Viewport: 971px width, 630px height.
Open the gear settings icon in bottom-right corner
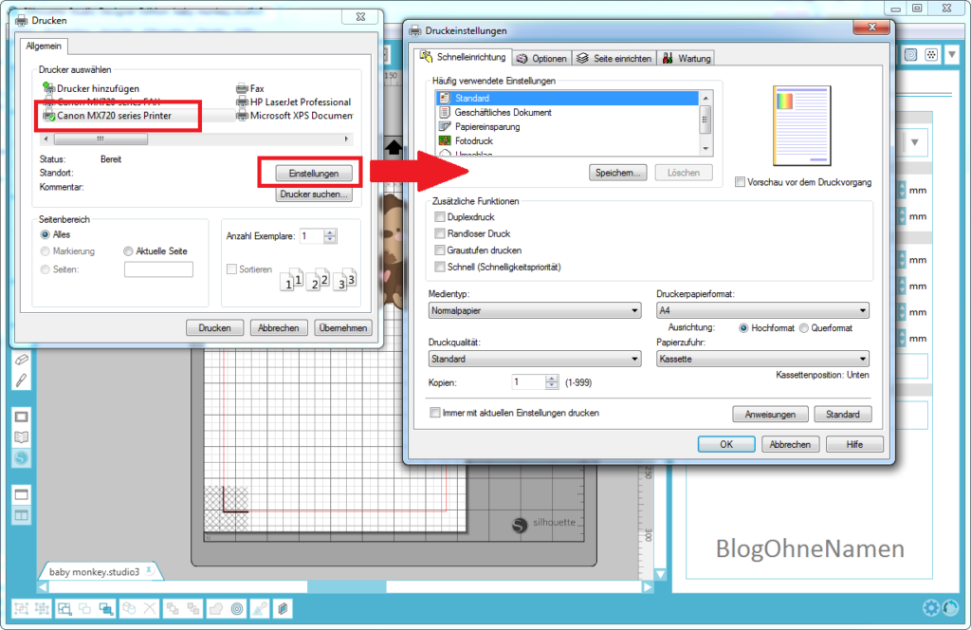pyautogui.click(x=930, y=607)
